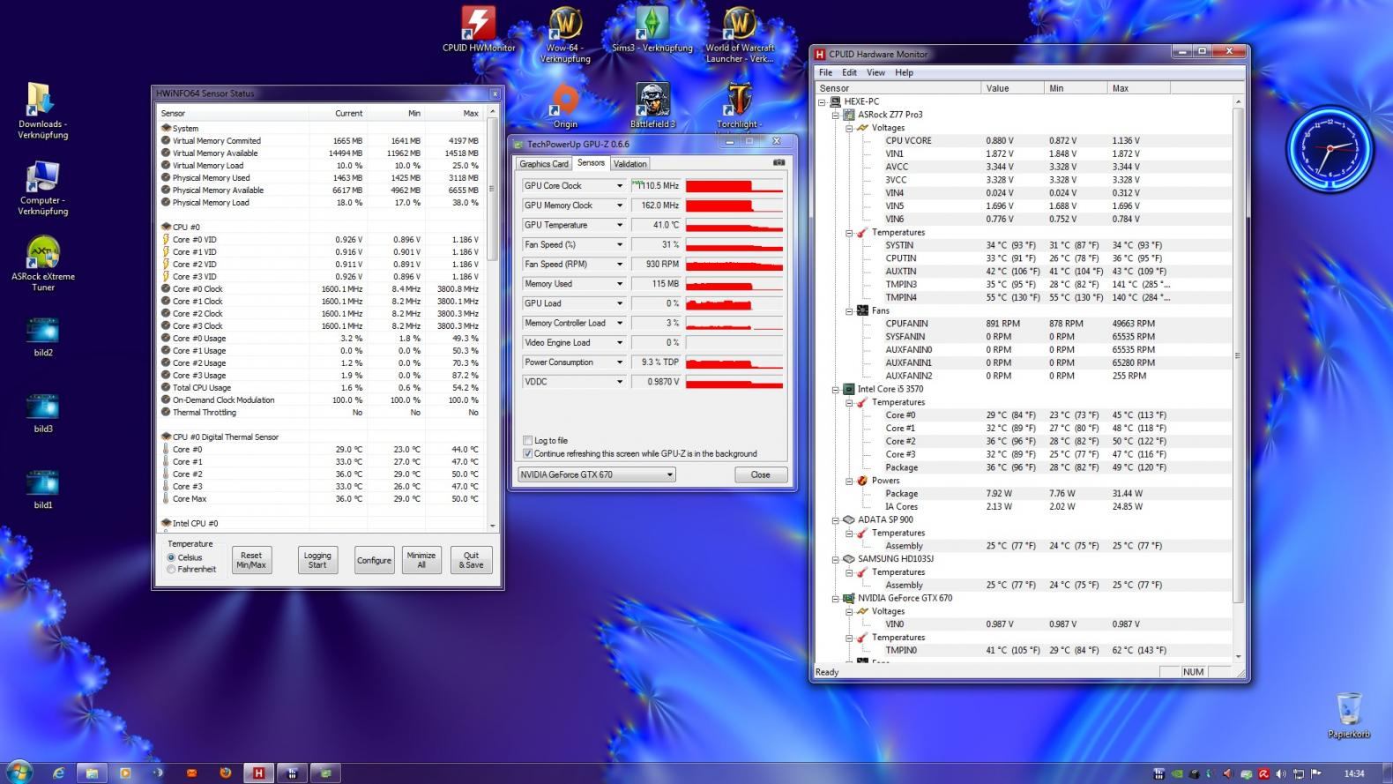The image size is (1393, 784).
Task: Open the View menu in HWMonitor
Action: point(875,72)
